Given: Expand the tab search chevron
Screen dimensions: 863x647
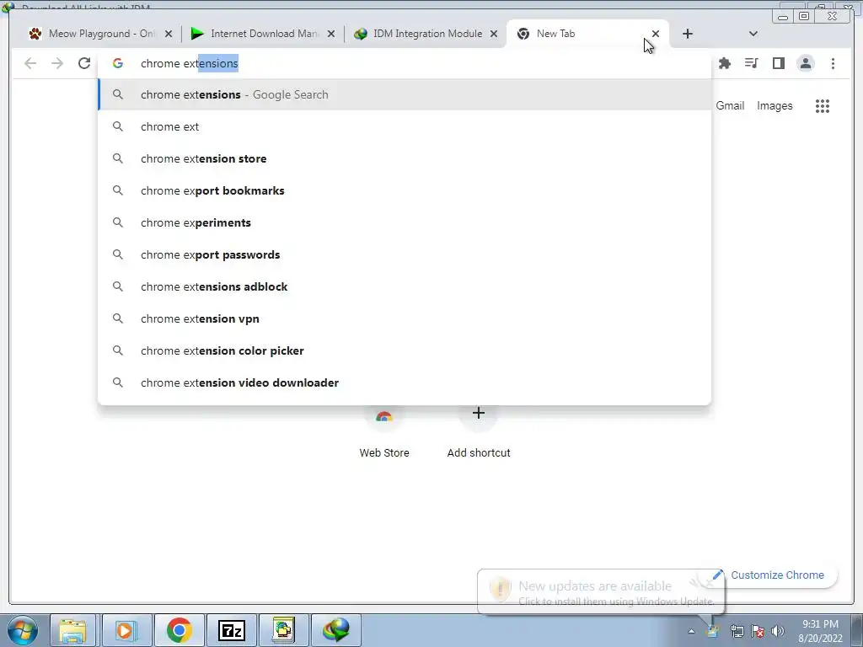Looking at the screenshot, I should coord(753,34).
